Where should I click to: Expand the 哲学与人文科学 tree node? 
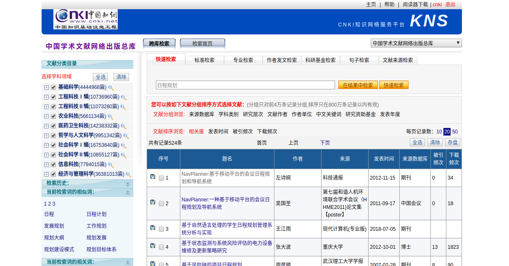coord(46,136)
